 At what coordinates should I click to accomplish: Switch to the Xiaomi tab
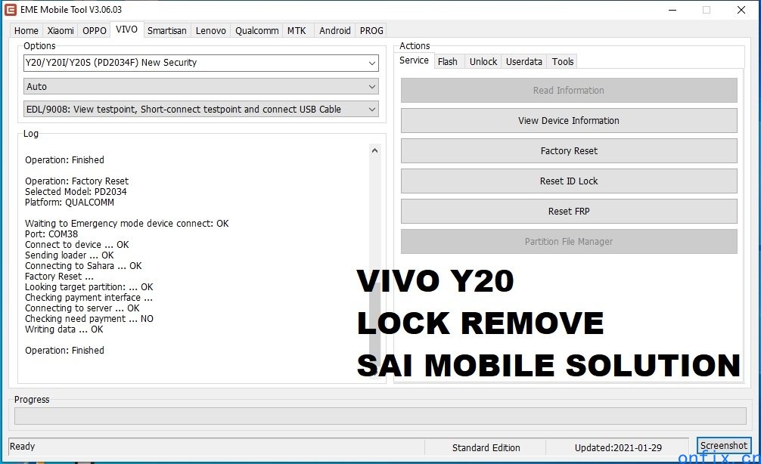click(x=61, y=30)
